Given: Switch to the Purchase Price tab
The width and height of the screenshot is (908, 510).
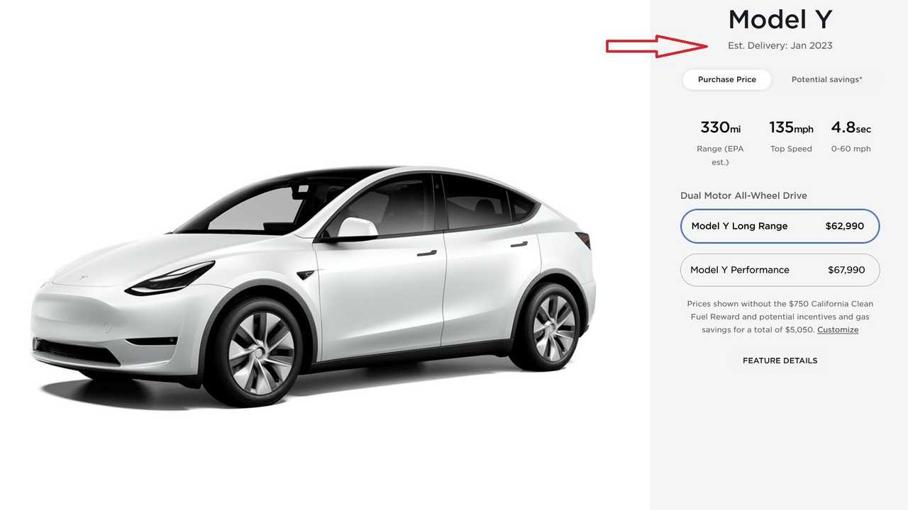Looking at the screenshot, I should tap(726, 79).
